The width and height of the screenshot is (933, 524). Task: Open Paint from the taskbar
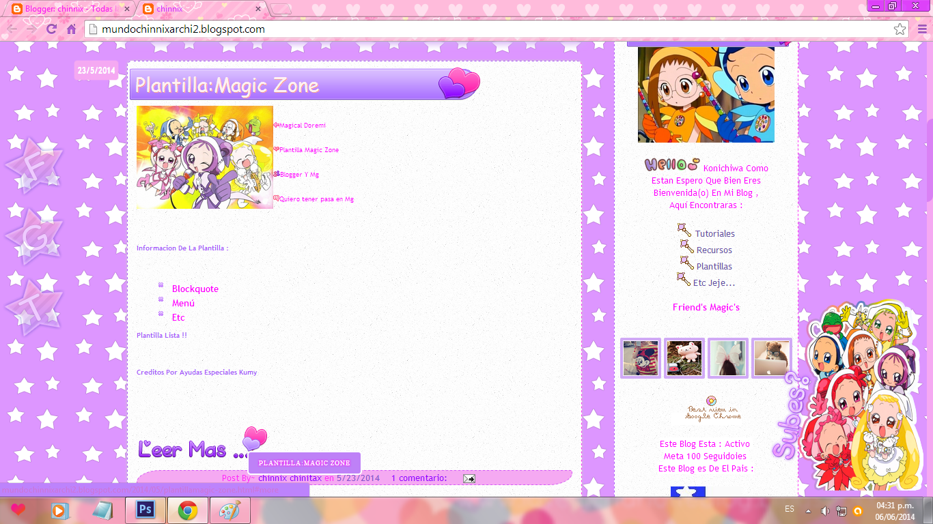[x=230, y=510]
